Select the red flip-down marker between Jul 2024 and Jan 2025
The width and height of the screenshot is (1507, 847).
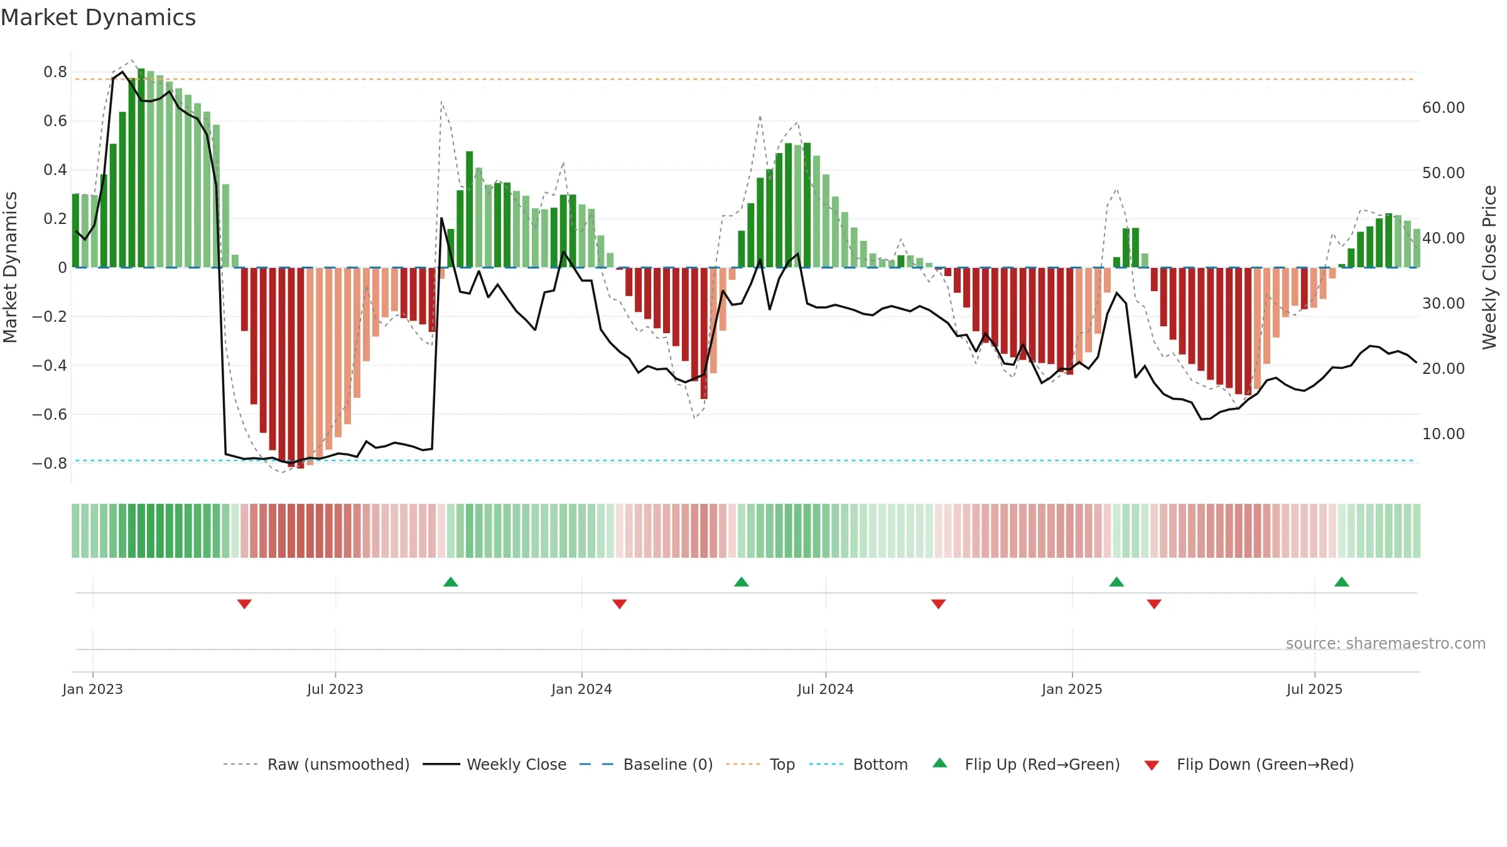coord(939,604)
